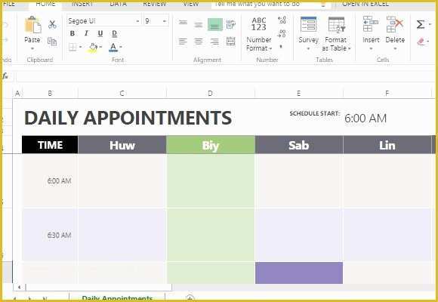438x302 pixels.
Task: Click the Wrap Text icon
Action: 231,25
